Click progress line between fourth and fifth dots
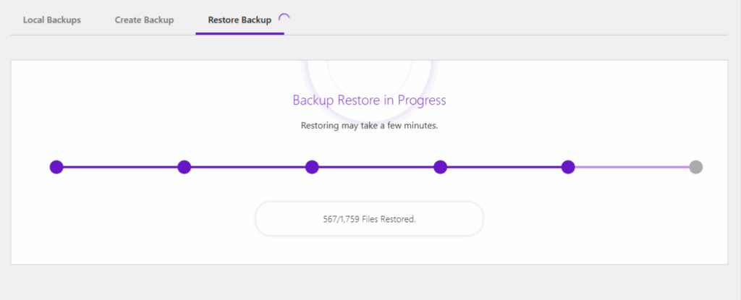This screenshot has height=300, width=741. (504, 167)
